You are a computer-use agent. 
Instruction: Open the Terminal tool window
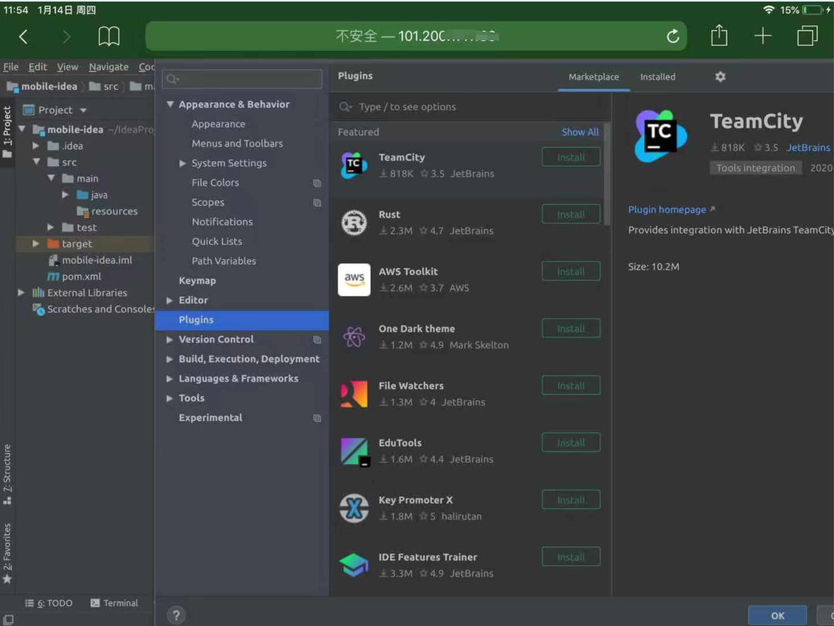point(114,603)
